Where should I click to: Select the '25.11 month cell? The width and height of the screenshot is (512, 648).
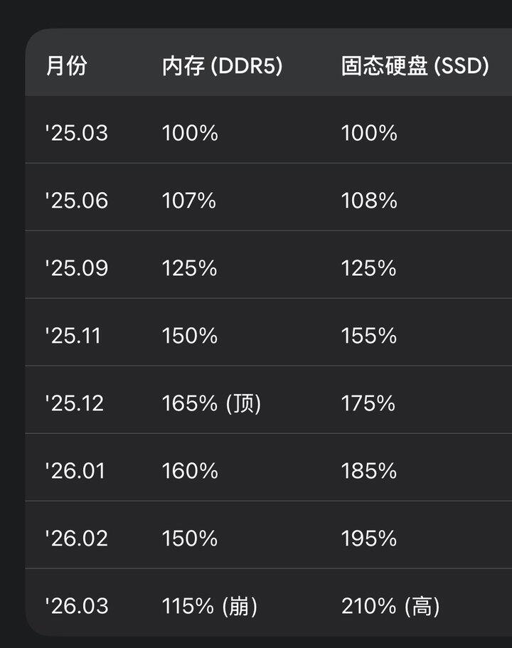(73, 336)
